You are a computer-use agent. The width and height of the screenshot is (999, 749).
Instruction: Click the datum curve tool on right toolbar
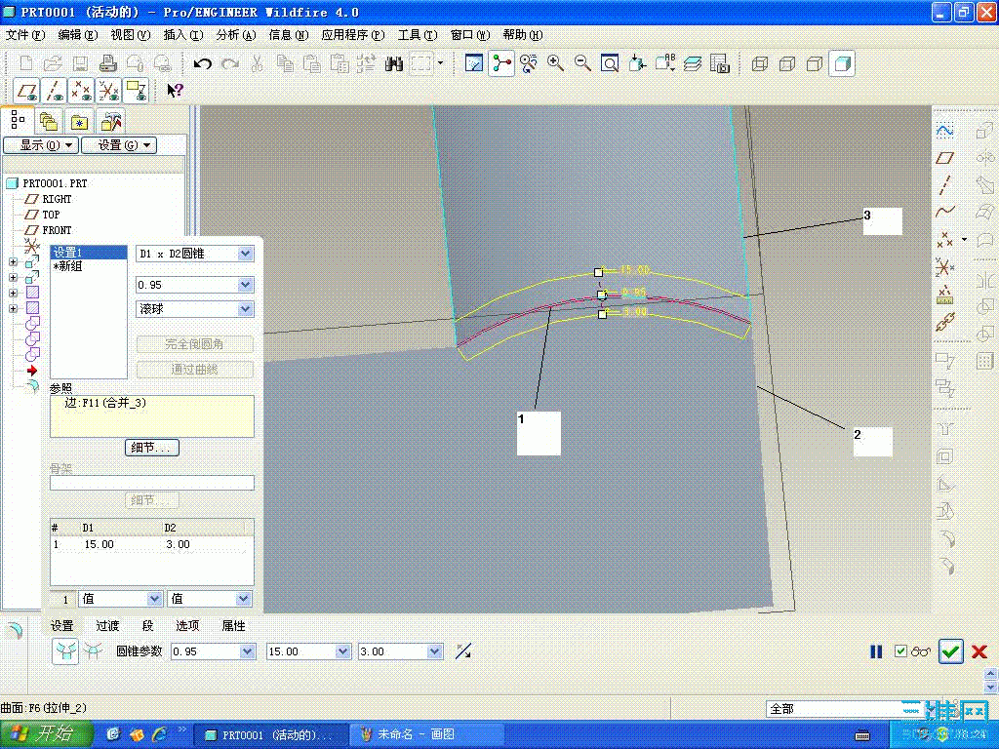tap(944, 212)
